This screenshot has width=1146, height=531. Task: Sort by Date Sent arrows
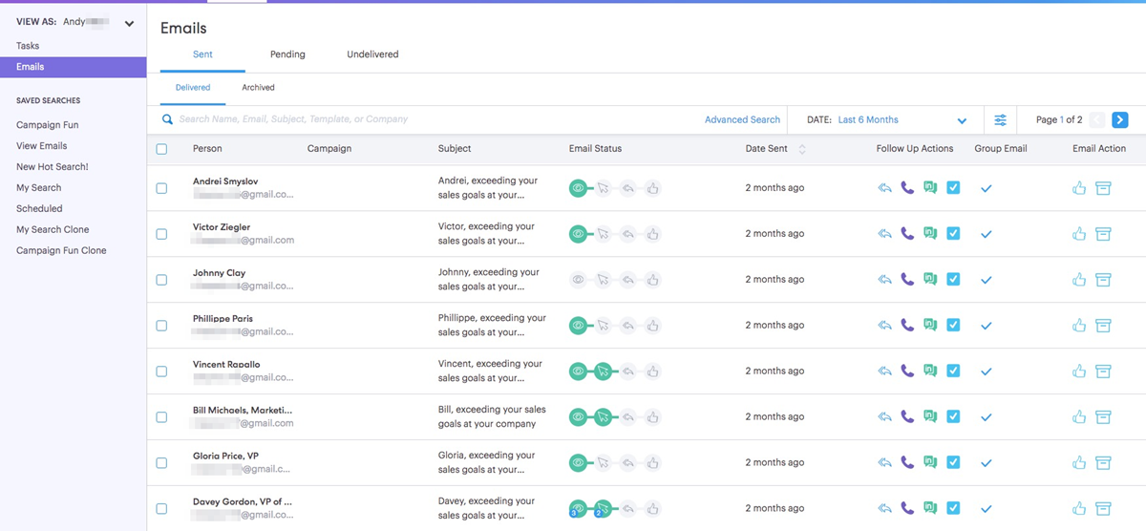(x=802, y=149)
